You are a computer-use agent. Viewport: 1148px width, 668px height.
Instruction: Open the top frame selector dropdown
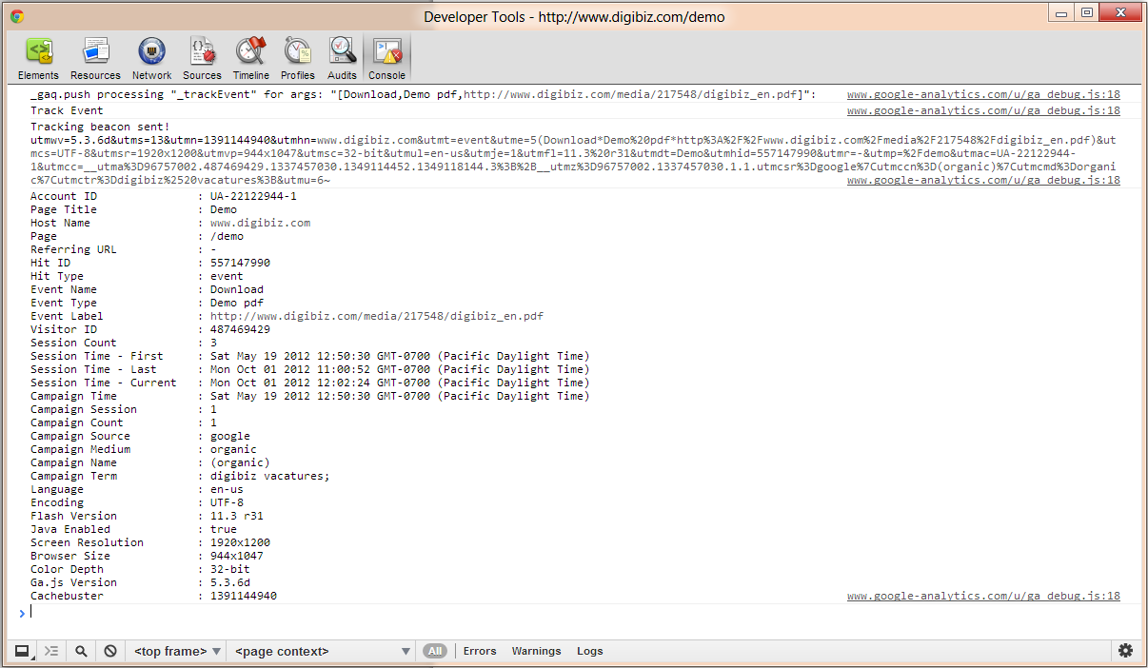click(x=177, y=651)
